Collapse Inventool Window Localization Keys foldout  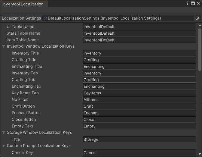tap(4, 46)
